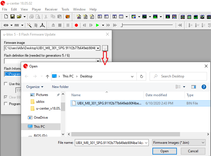Click the Cancel button in Open dialog

(193, 151)
